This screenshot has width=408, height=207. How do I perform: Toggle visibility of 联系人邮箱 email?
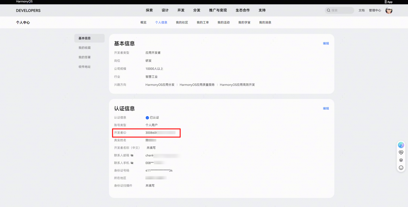click(132, 156)
